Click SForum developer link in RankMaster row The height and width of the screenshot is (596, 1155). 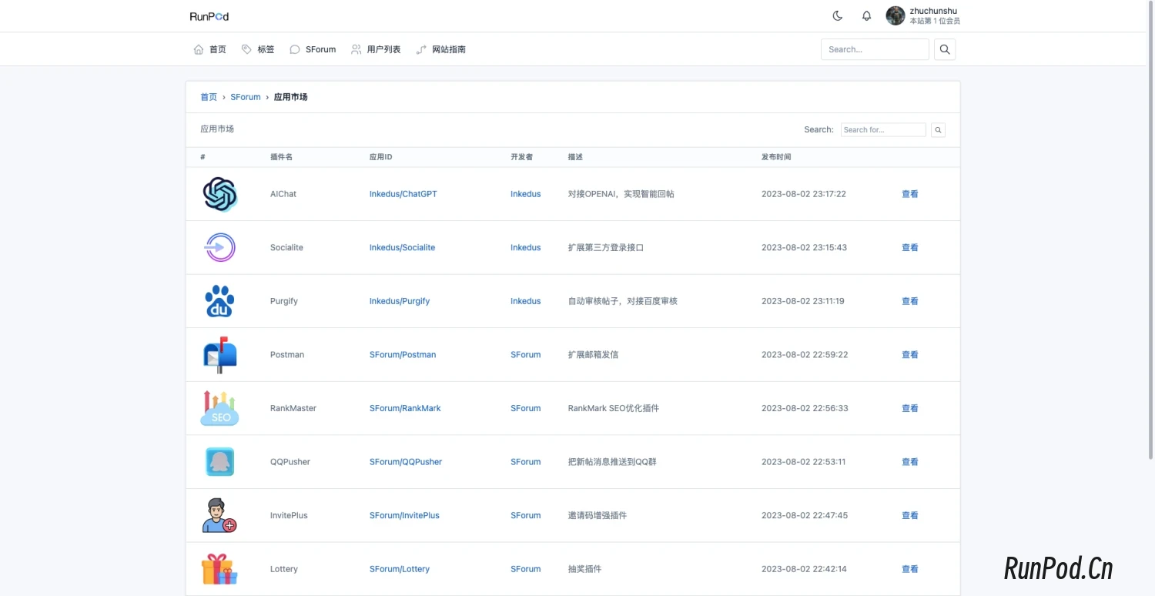point(526,408)
